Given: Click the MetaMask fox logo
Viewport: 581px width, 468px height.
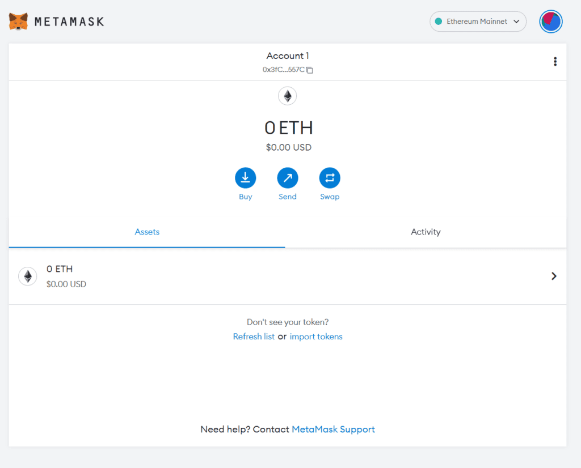Looking at the screenshot, I should pyautogui.click(x=18, y=22).
